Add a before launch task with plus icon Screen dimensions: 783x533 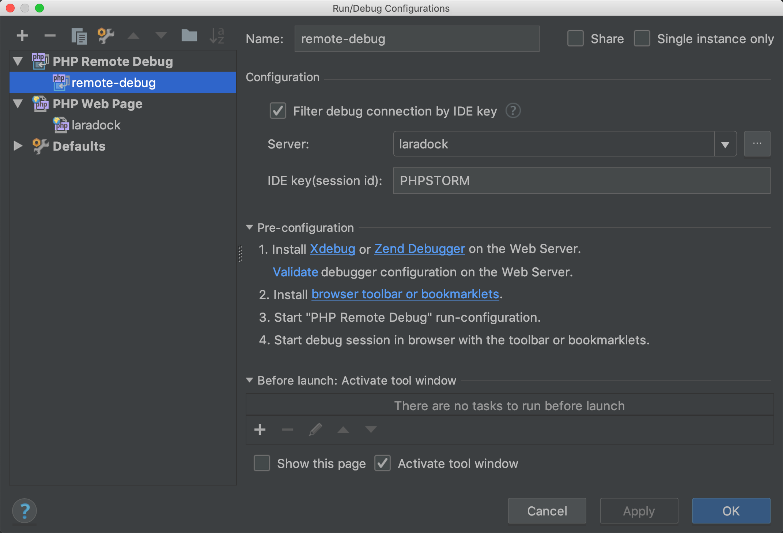click(260, 430)
